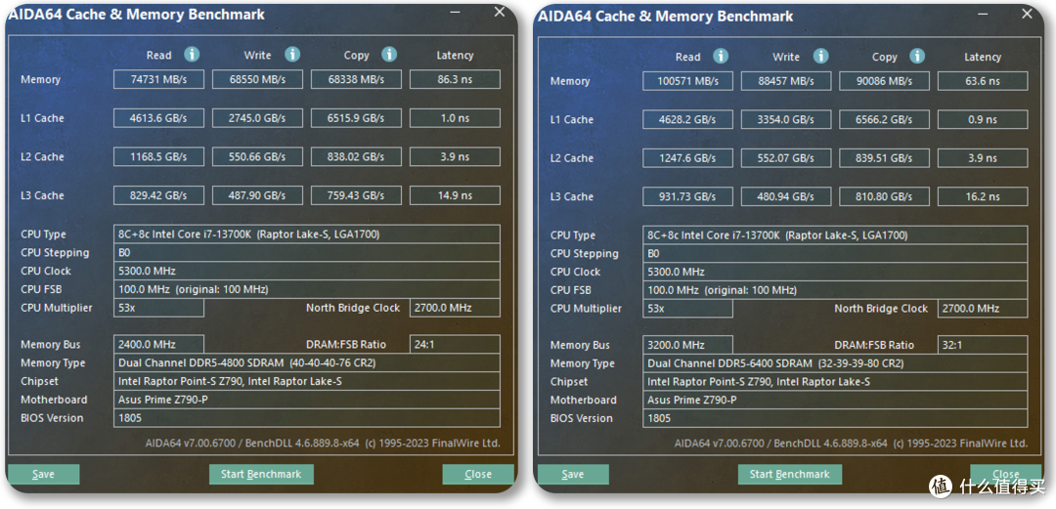Select L2 cache copy 838.02 GB/s

356,157
